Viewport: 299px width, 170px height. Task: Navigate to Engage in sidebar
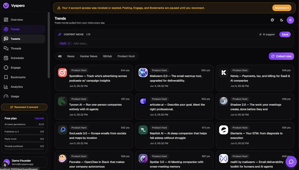(23, 68)
